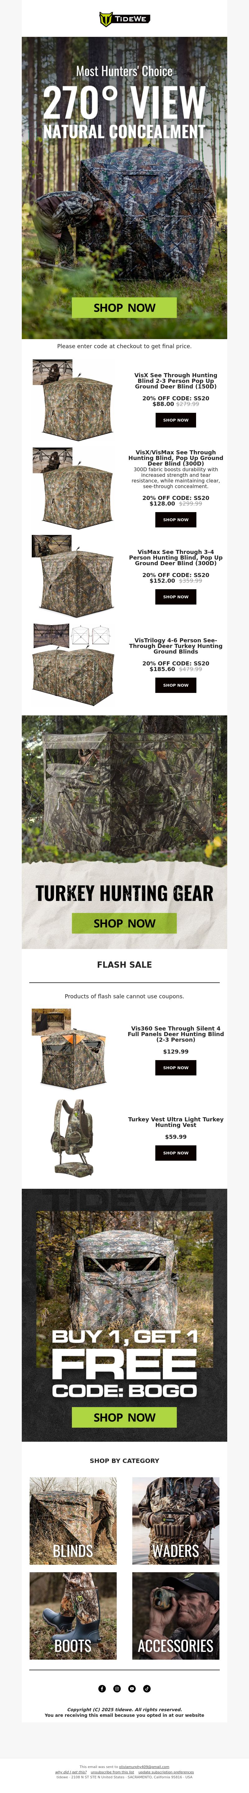
Task: Click the TideWe logo at the top
Action: [x=124, y=19]
